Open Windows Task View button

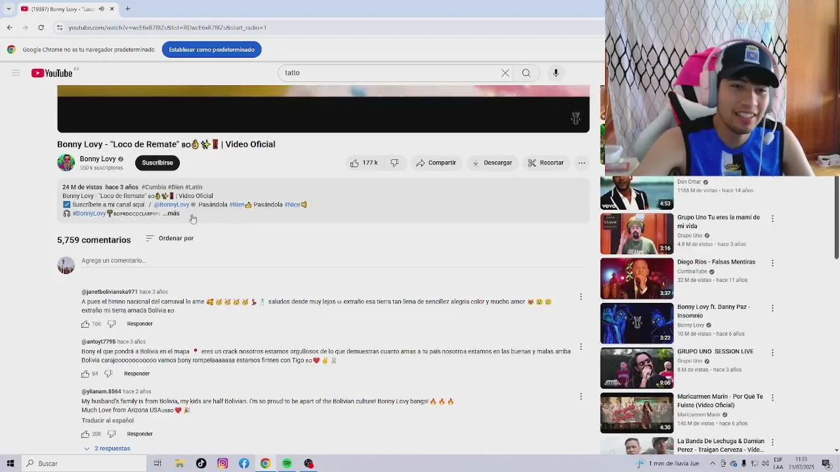tap(157, 463)
